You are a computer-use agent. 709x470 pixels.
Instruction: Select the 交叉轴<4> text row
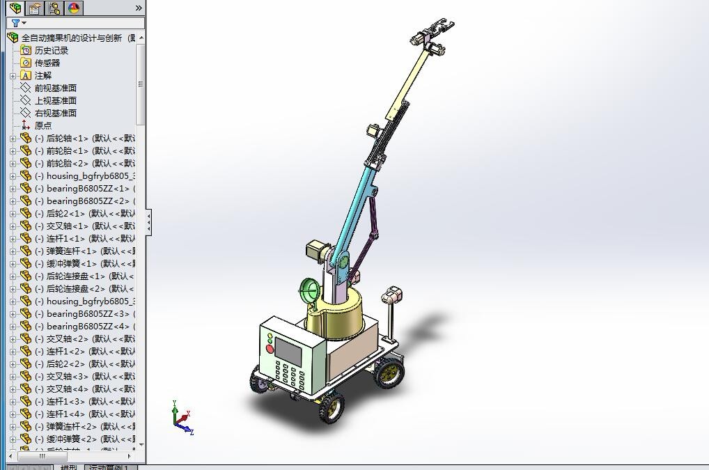[x=85, y=389]
